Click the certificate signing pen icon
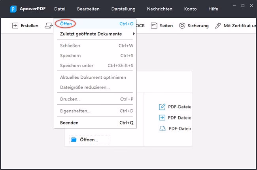 click(218, 26)
